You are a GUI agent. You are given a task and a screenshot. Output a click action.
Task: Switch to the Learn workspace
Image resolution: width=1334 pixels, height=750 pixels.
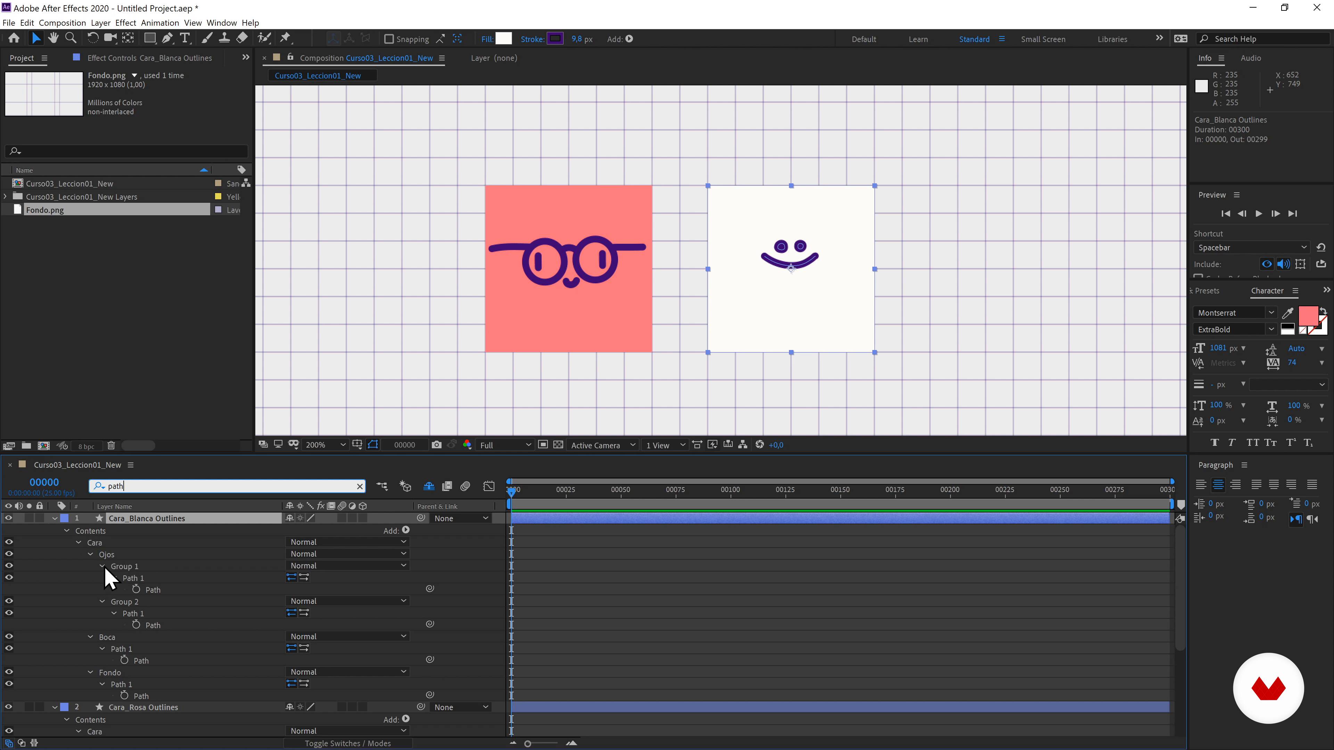[x=917, y=39]
